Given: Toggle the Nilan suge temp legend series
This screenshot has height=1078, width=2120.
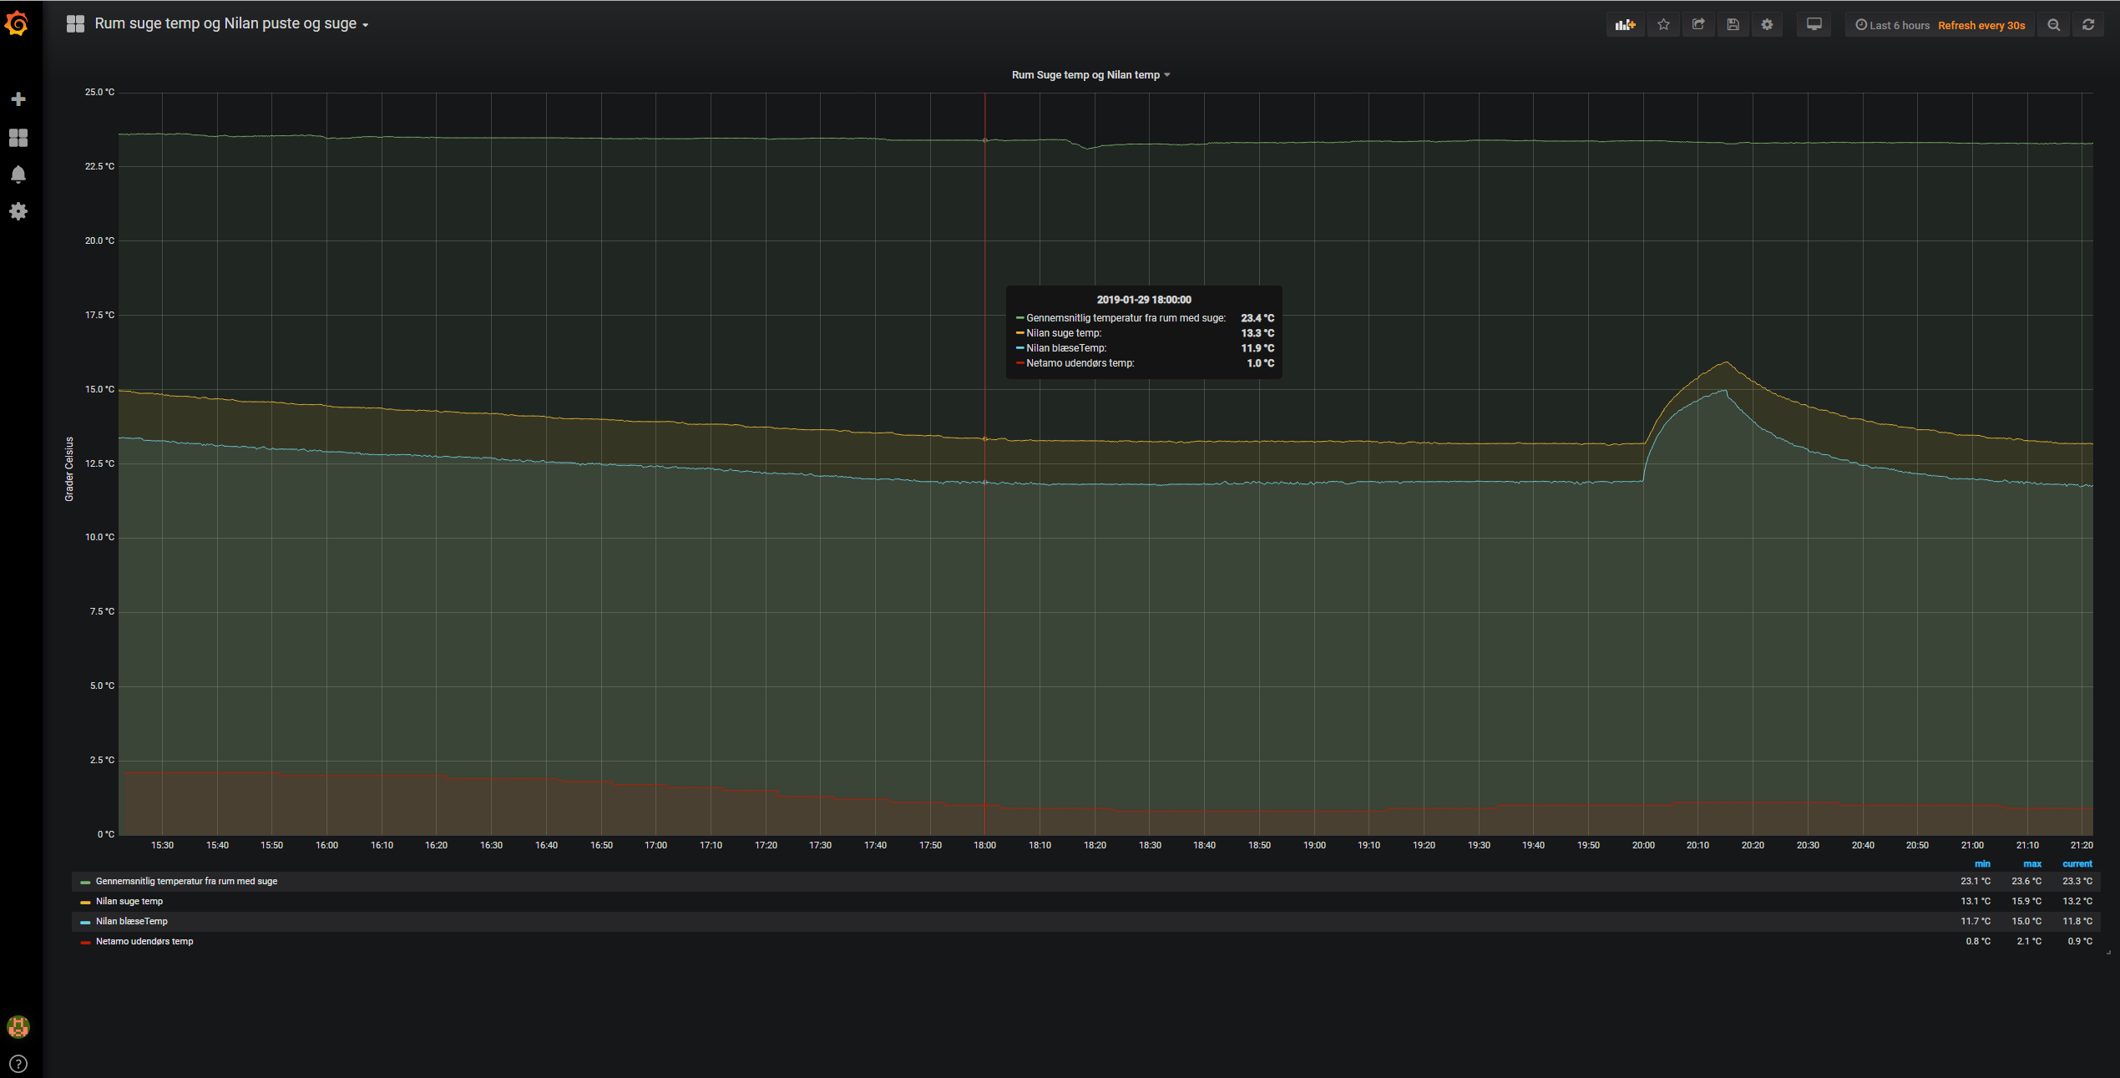Looking at the screenshot, I should point(129,901).
